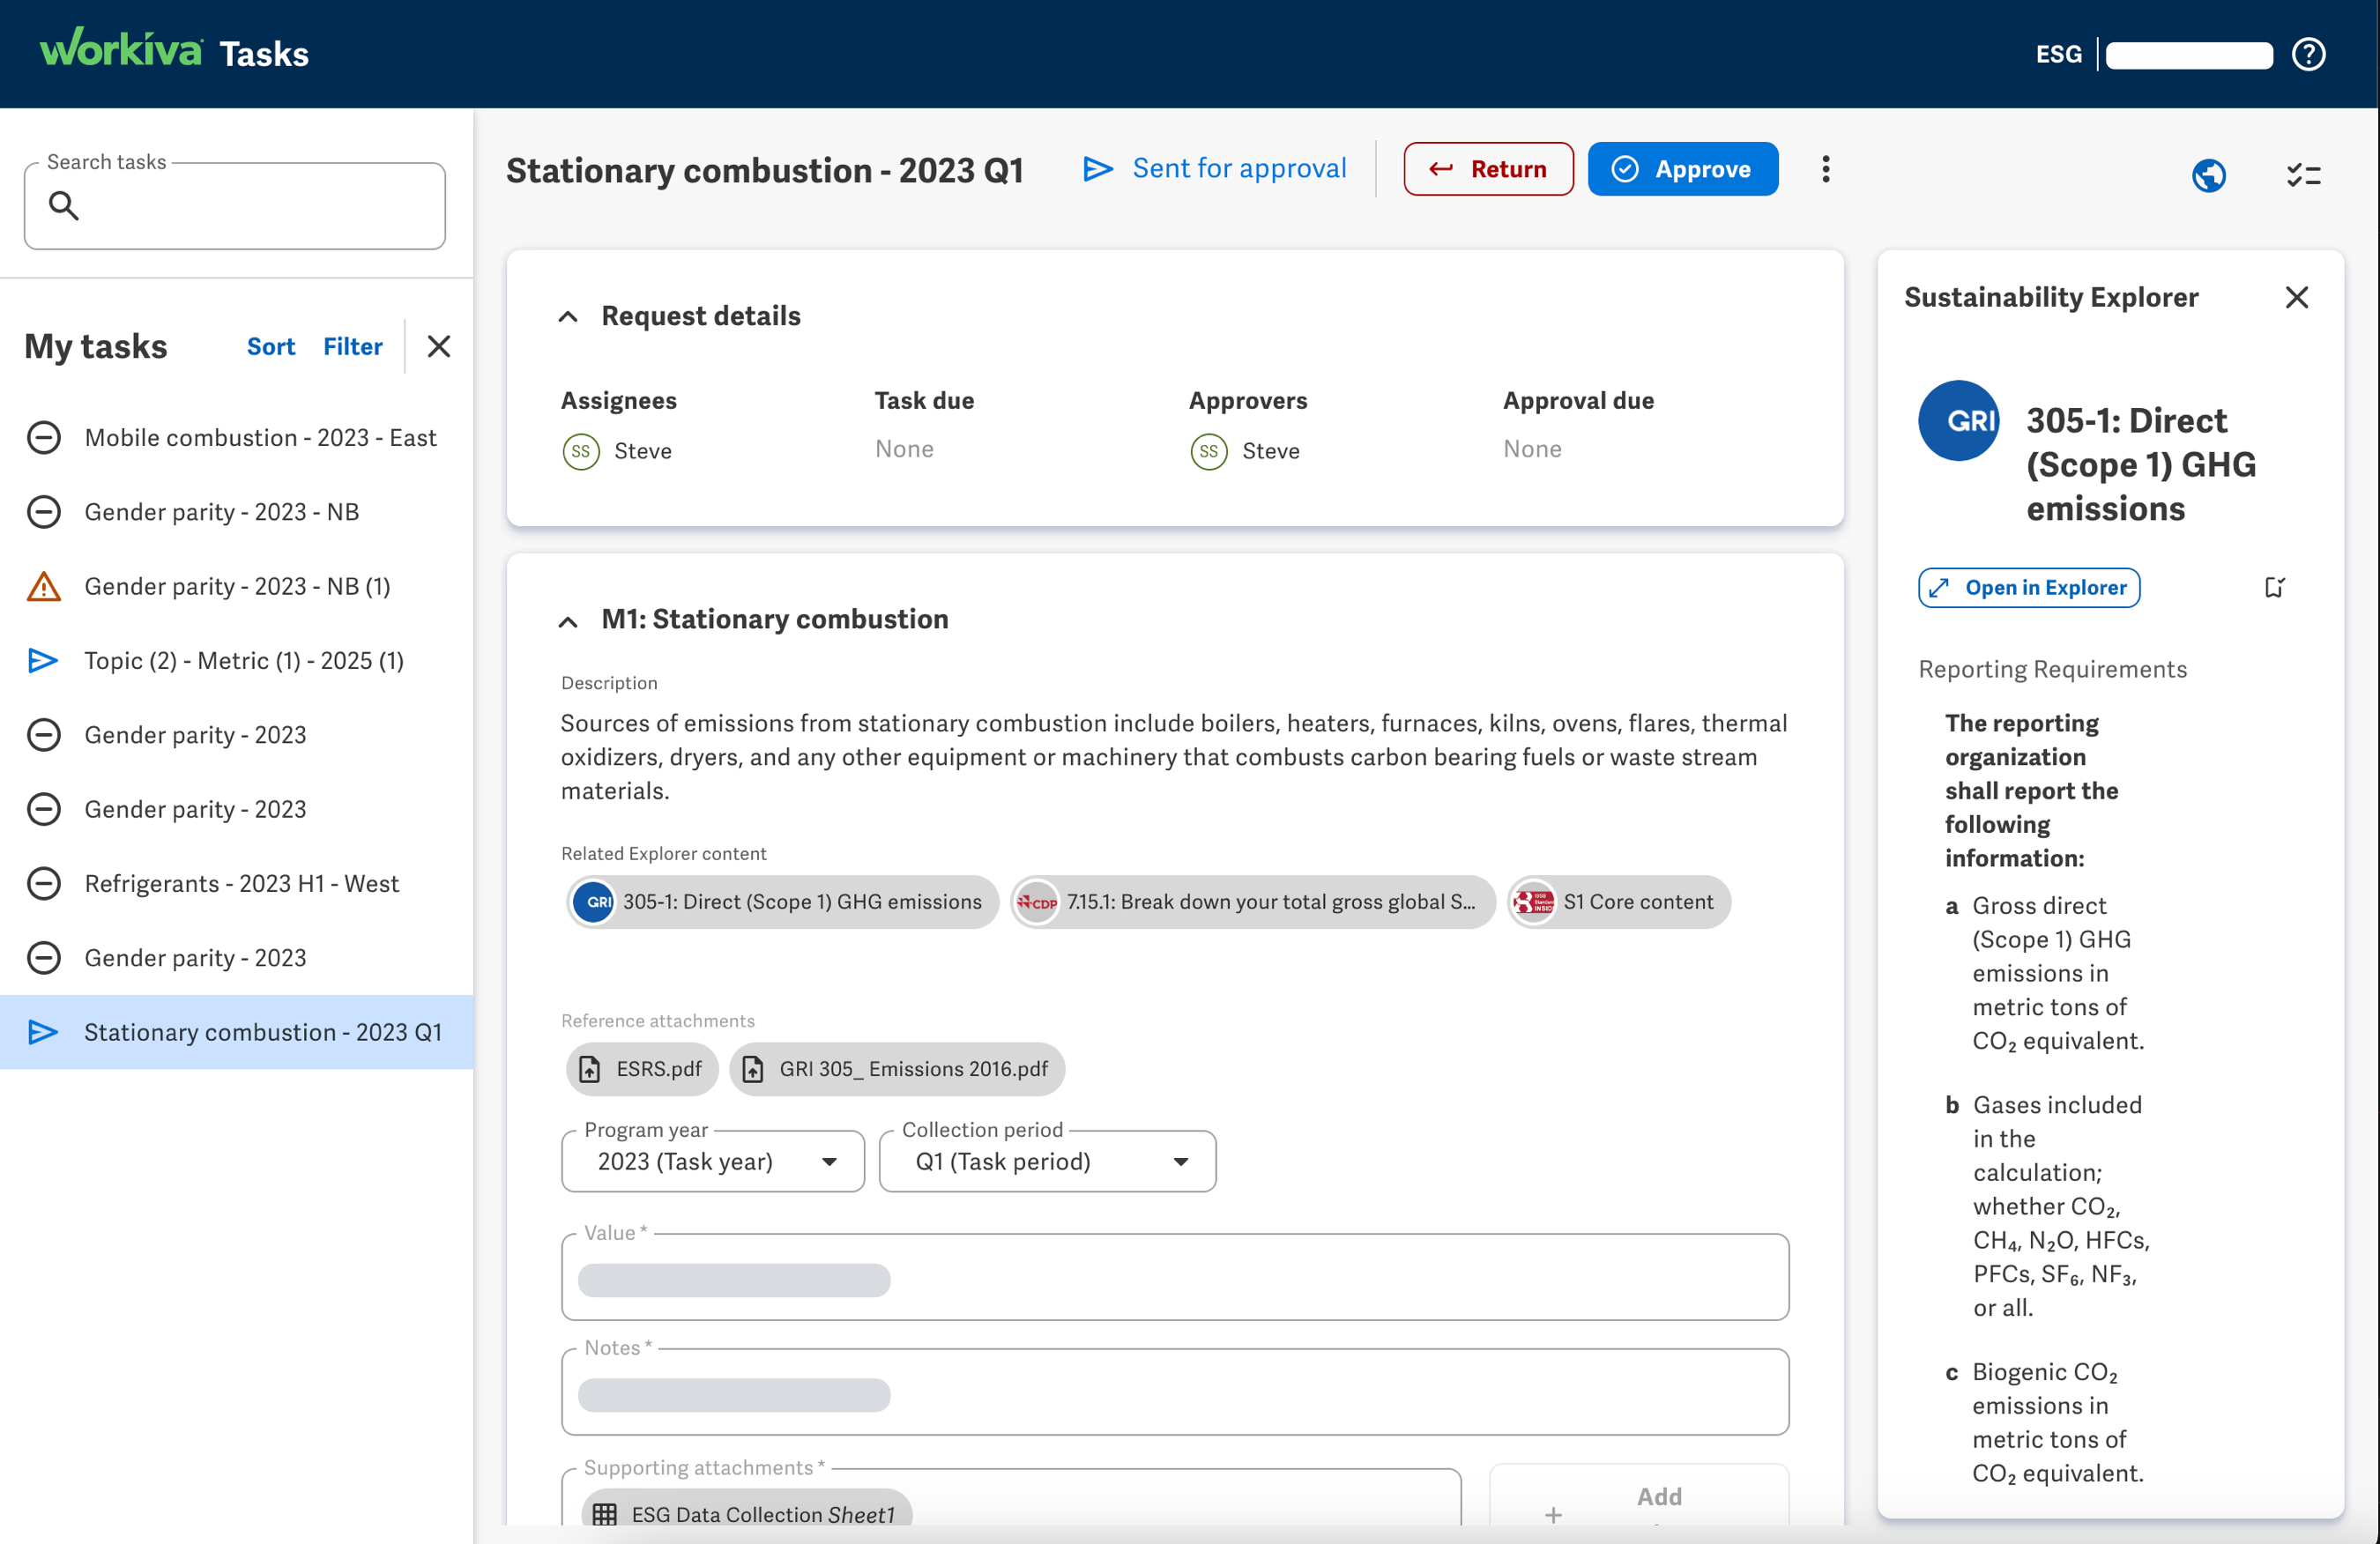Open Gender parity - 2023 - NB (1) task
The height and width of the screenshot is (1544, 2380).
pyautogui.click(x=237, y=586)
